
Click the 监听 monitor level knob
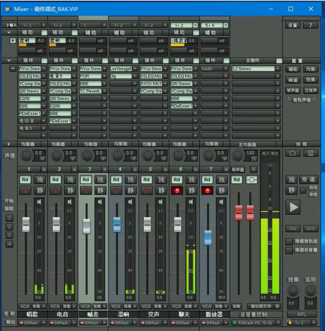(311, 290)
